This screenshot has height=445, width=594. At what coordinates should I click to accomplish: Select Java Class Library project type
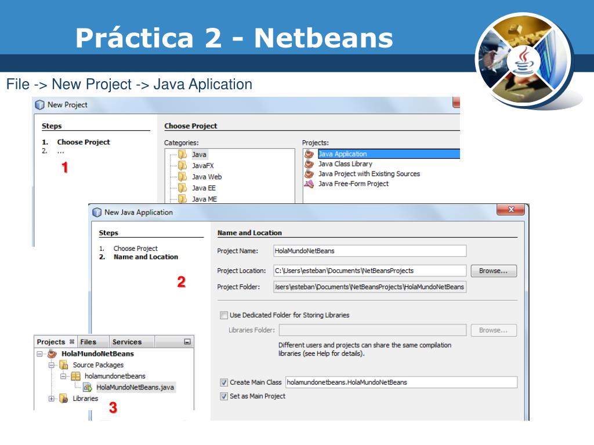tap(345, 164)
